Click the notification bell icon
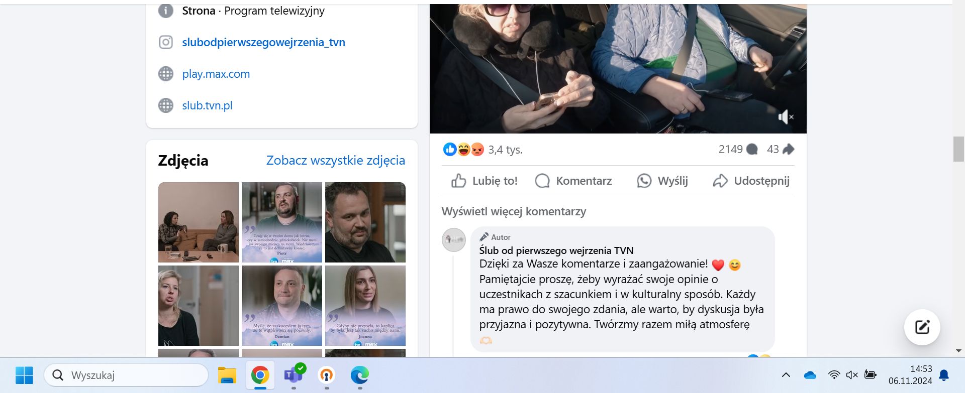Viewport: 965px width, 393px height. click(x=944, y=375)
